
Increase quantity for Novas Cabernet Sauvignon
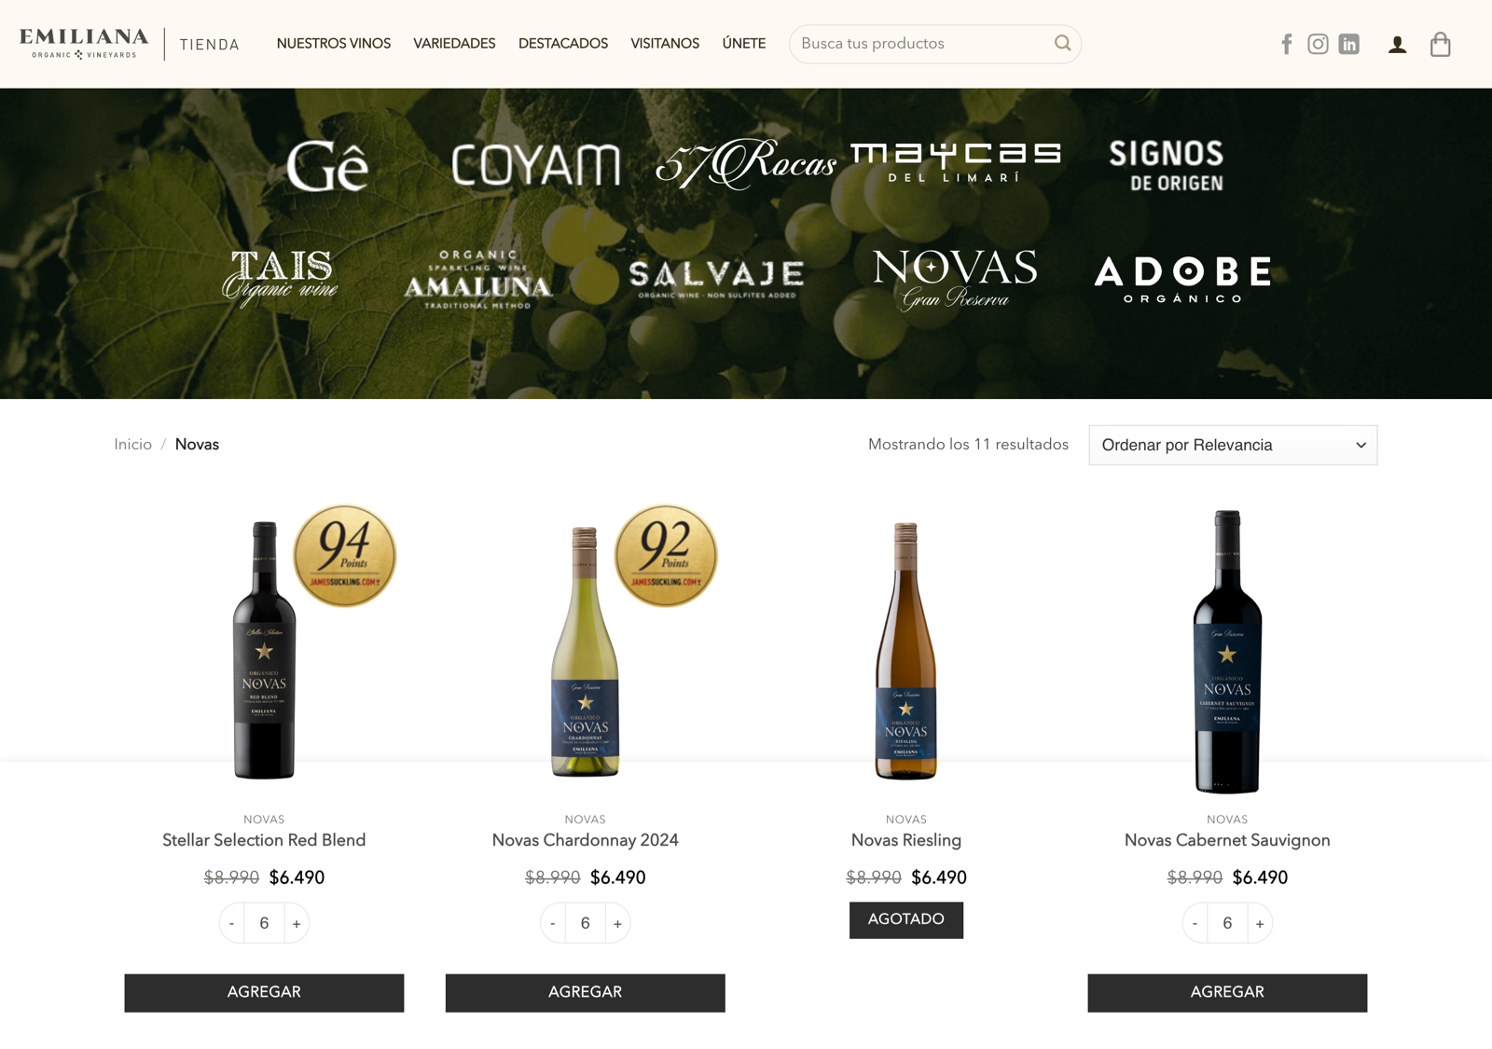[1260, 923]
